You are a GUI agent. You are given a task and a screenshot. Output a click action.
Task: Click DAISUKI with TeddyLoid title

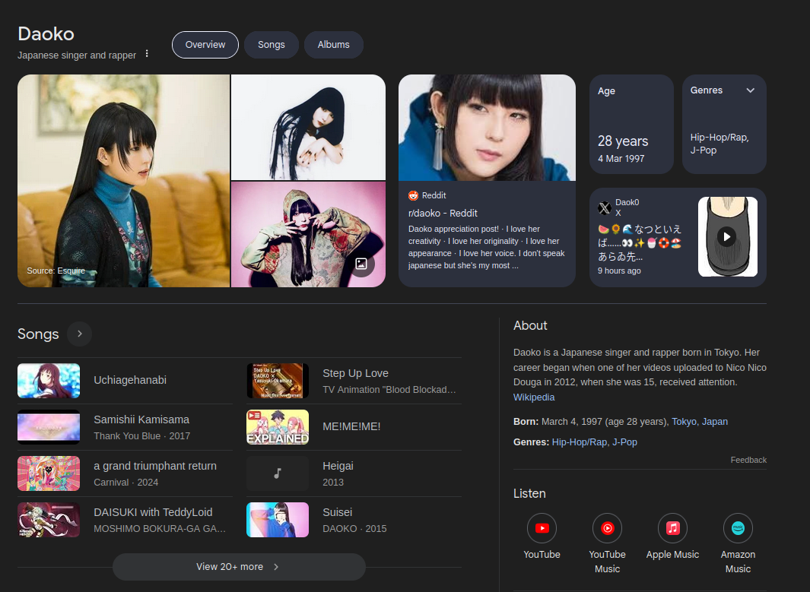click(153, 512)
